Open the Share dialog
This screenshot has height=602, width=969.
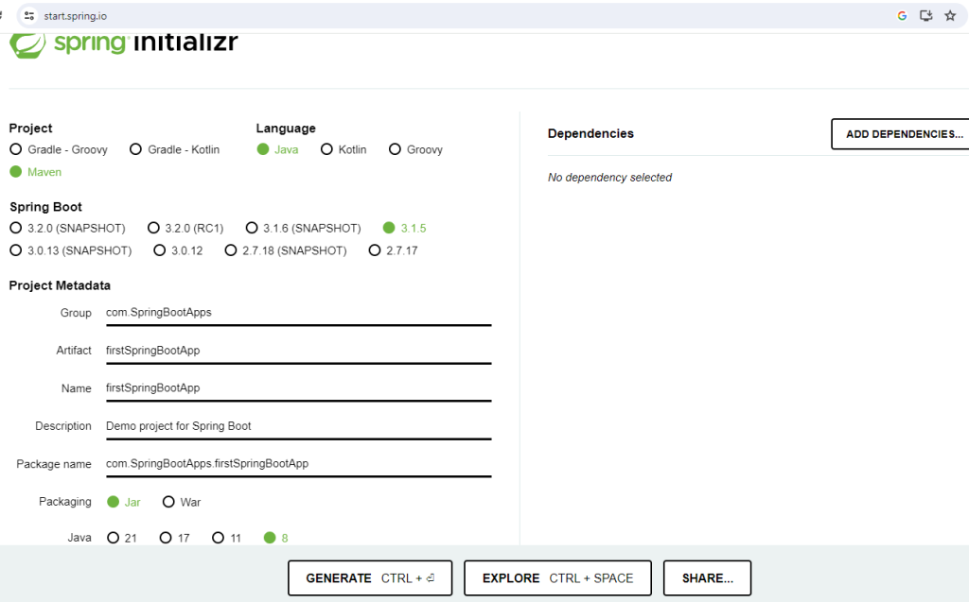click(x=707, y=578)
